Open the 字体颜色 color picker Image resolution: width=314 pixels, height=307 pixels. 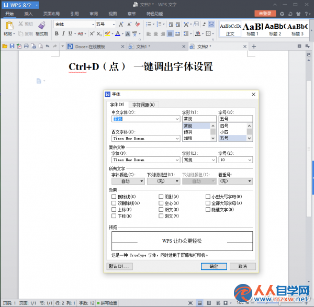(x=128, y=181)
